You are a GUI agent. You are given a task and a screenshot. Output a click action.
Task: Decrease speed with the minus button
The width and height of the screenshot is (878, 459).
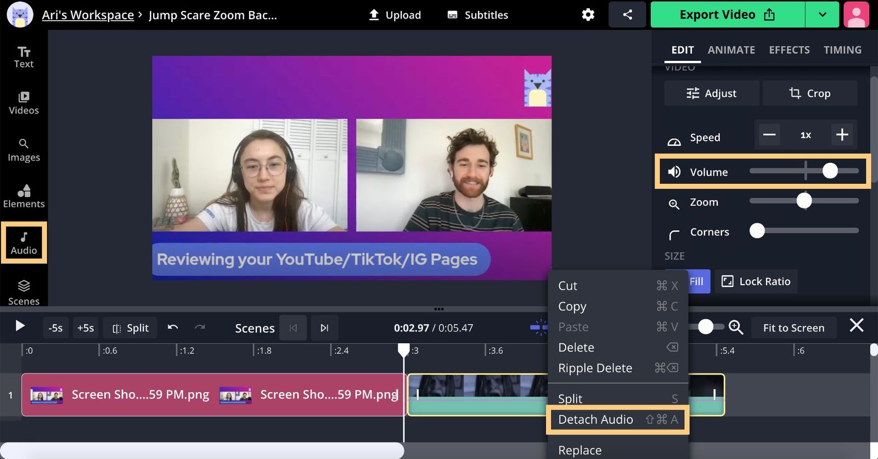point(769,135)
